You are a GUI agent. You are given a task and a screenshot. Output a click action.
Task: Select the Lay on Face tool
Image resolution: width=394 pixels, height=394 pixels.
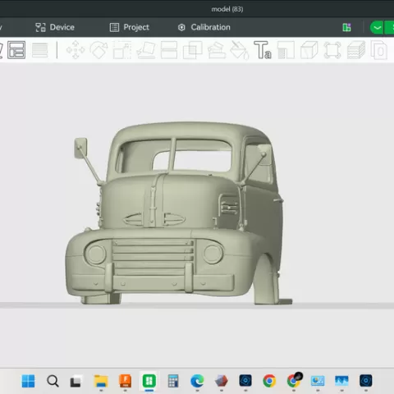146,50
